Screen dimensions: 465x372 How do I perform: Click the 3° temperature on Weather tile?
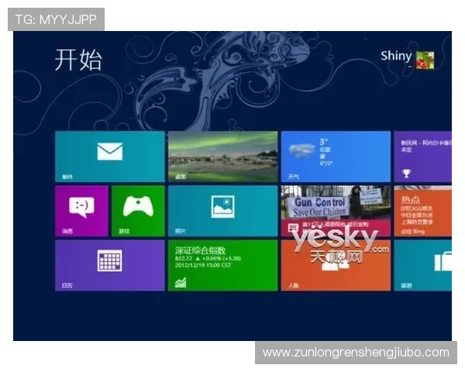click(324, 142)
